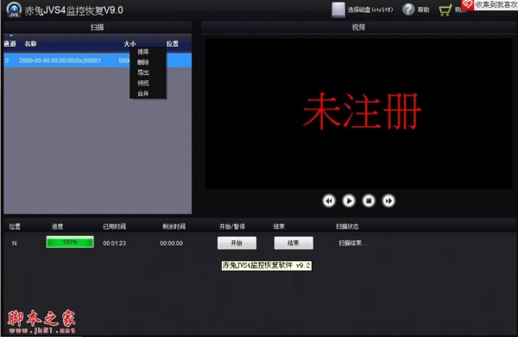Click the JVS app logo icon

click(14, 10)
